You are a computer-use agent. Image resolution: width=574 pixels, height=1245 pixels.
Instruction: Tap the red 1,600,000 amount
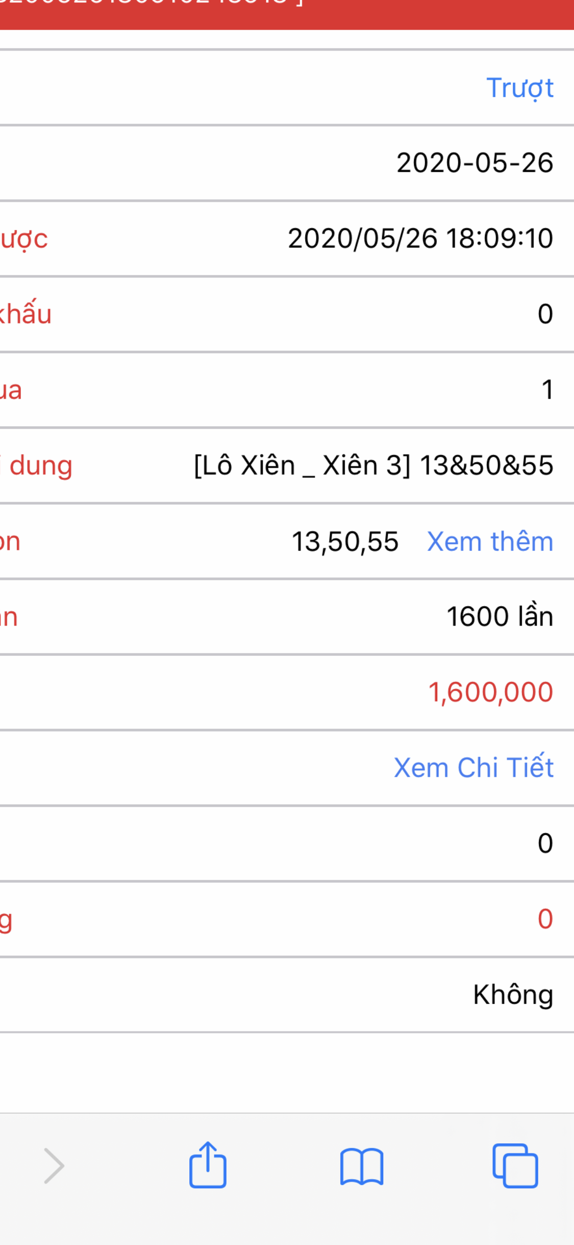point(490,693)
